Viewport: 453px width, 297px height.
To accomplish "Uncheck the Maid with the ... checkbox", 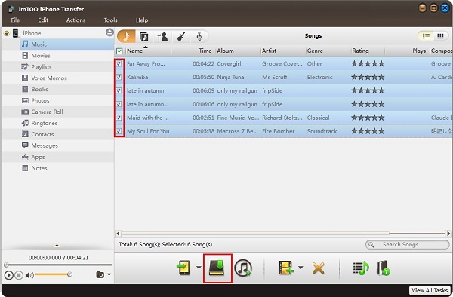I will (119, 118).
